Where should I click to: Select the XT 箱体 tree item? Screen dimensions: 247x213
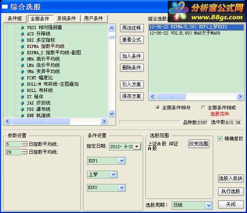click(35, 97)
